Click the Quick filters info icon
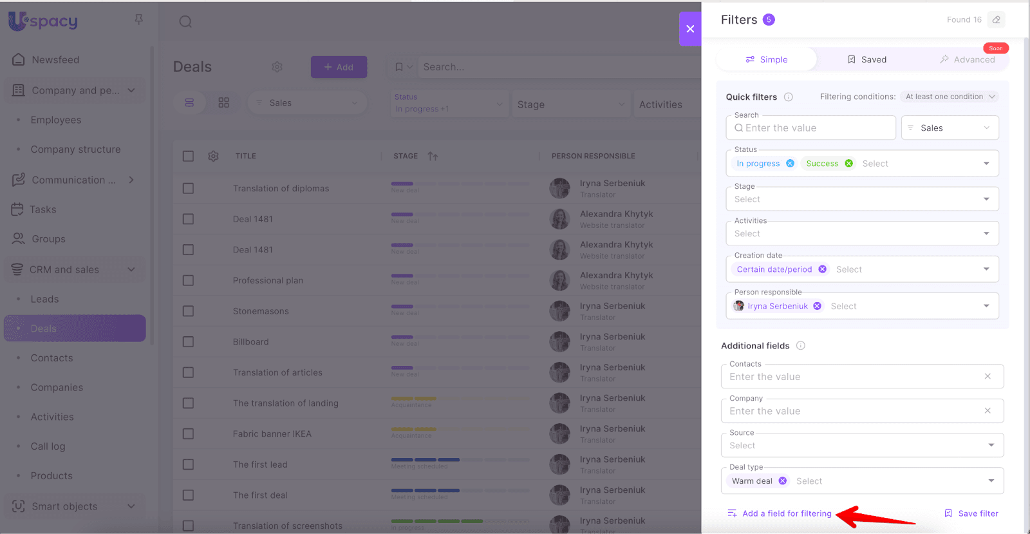This screenshot has height=534, width=1030. [788, 97]
